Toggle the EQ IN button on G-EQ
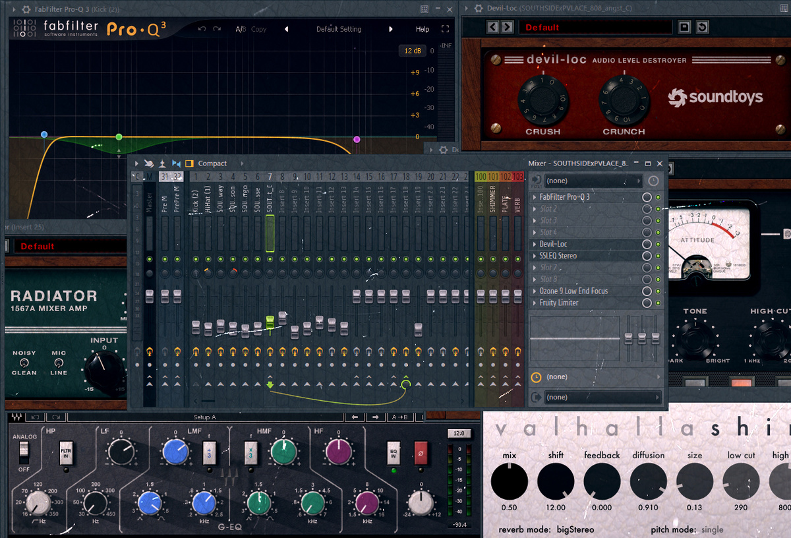791x538 pixels. tap(393, 453)
